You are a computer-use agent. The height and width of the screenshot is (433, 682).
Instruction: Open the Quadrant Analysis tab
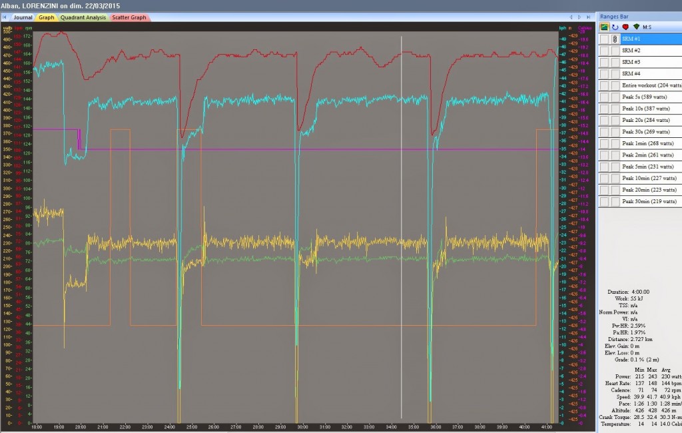pos(83,17)
